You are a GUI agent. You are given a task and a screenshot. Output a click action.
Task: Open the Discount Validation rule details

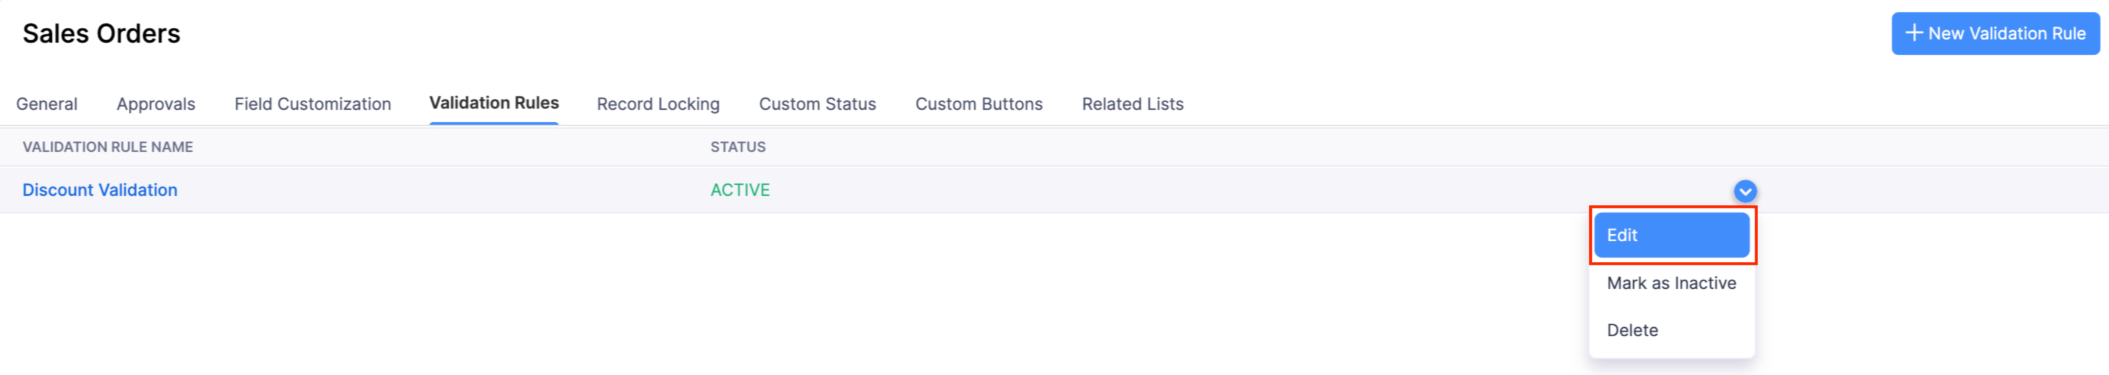(x=100, y=189)
